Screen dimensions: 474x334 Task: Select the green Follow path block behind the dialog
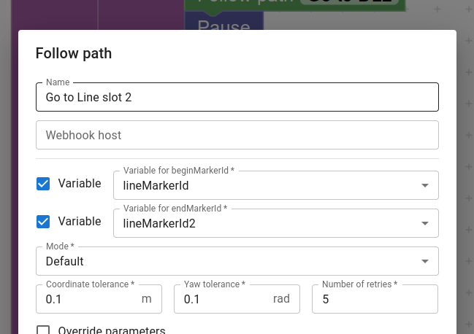point(295,5)
